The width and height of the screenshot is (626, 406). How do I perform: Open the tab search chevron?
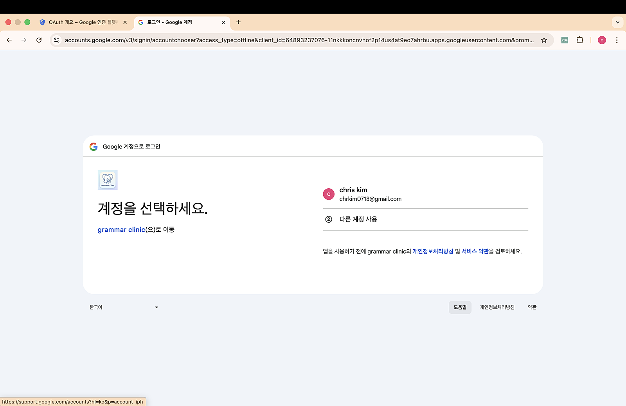(x=617, y=22)
